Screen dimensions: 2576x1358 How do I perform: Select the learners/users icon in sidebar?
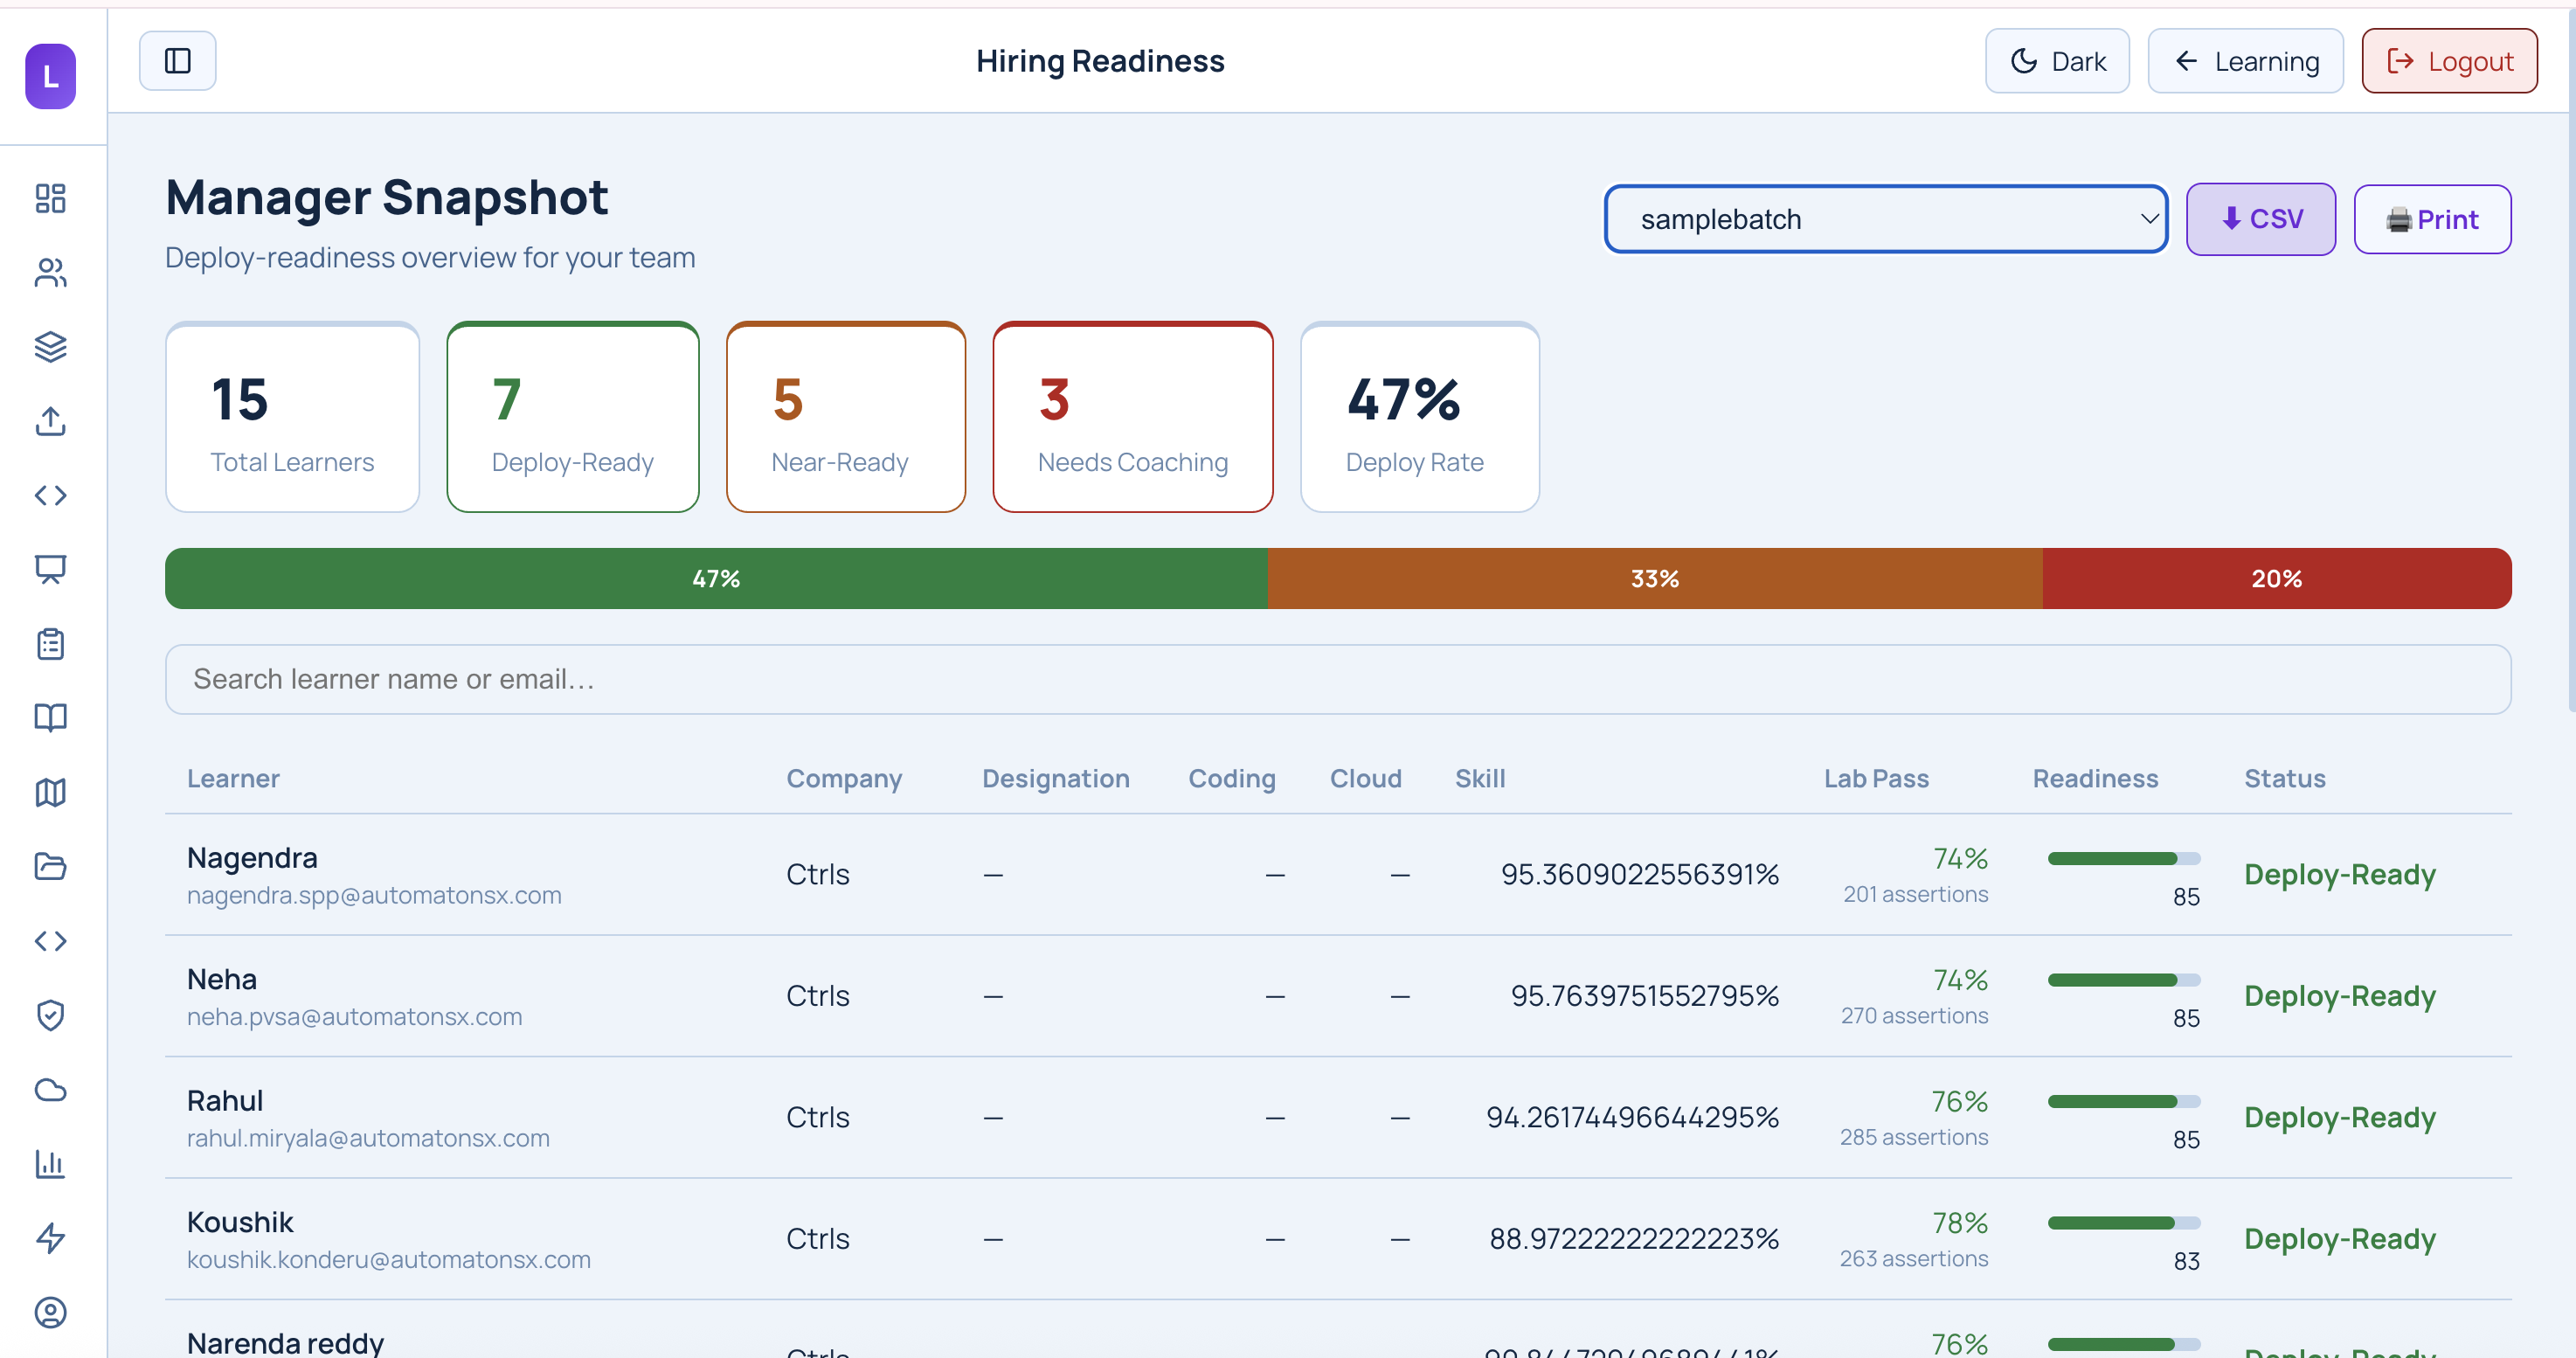pos(50,273)
